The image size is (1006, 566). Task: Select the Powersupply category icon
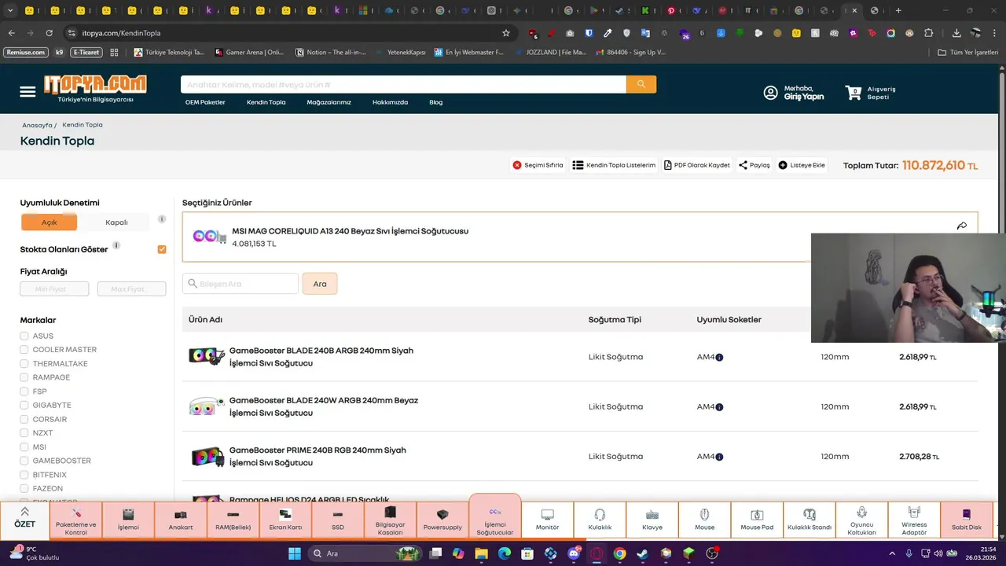(442, 520)
